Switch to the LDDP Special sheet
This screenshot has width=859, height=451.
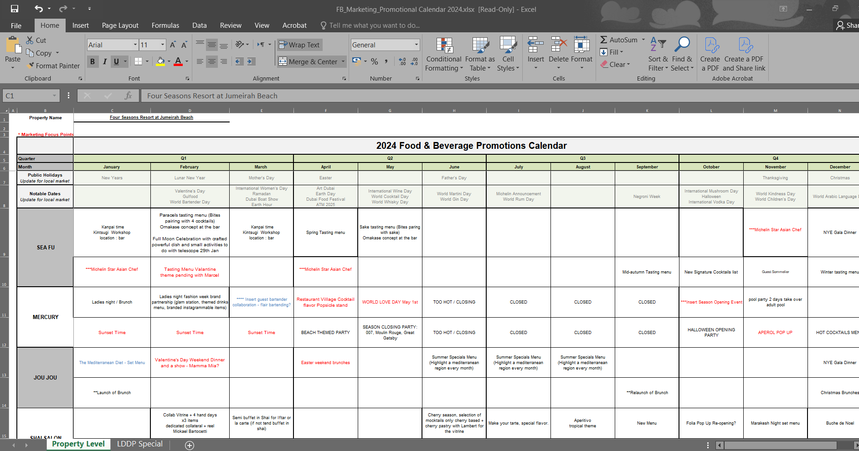point(140,444)
